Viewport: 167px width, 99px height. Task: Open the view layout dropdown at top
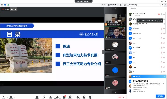pos(113,5)
